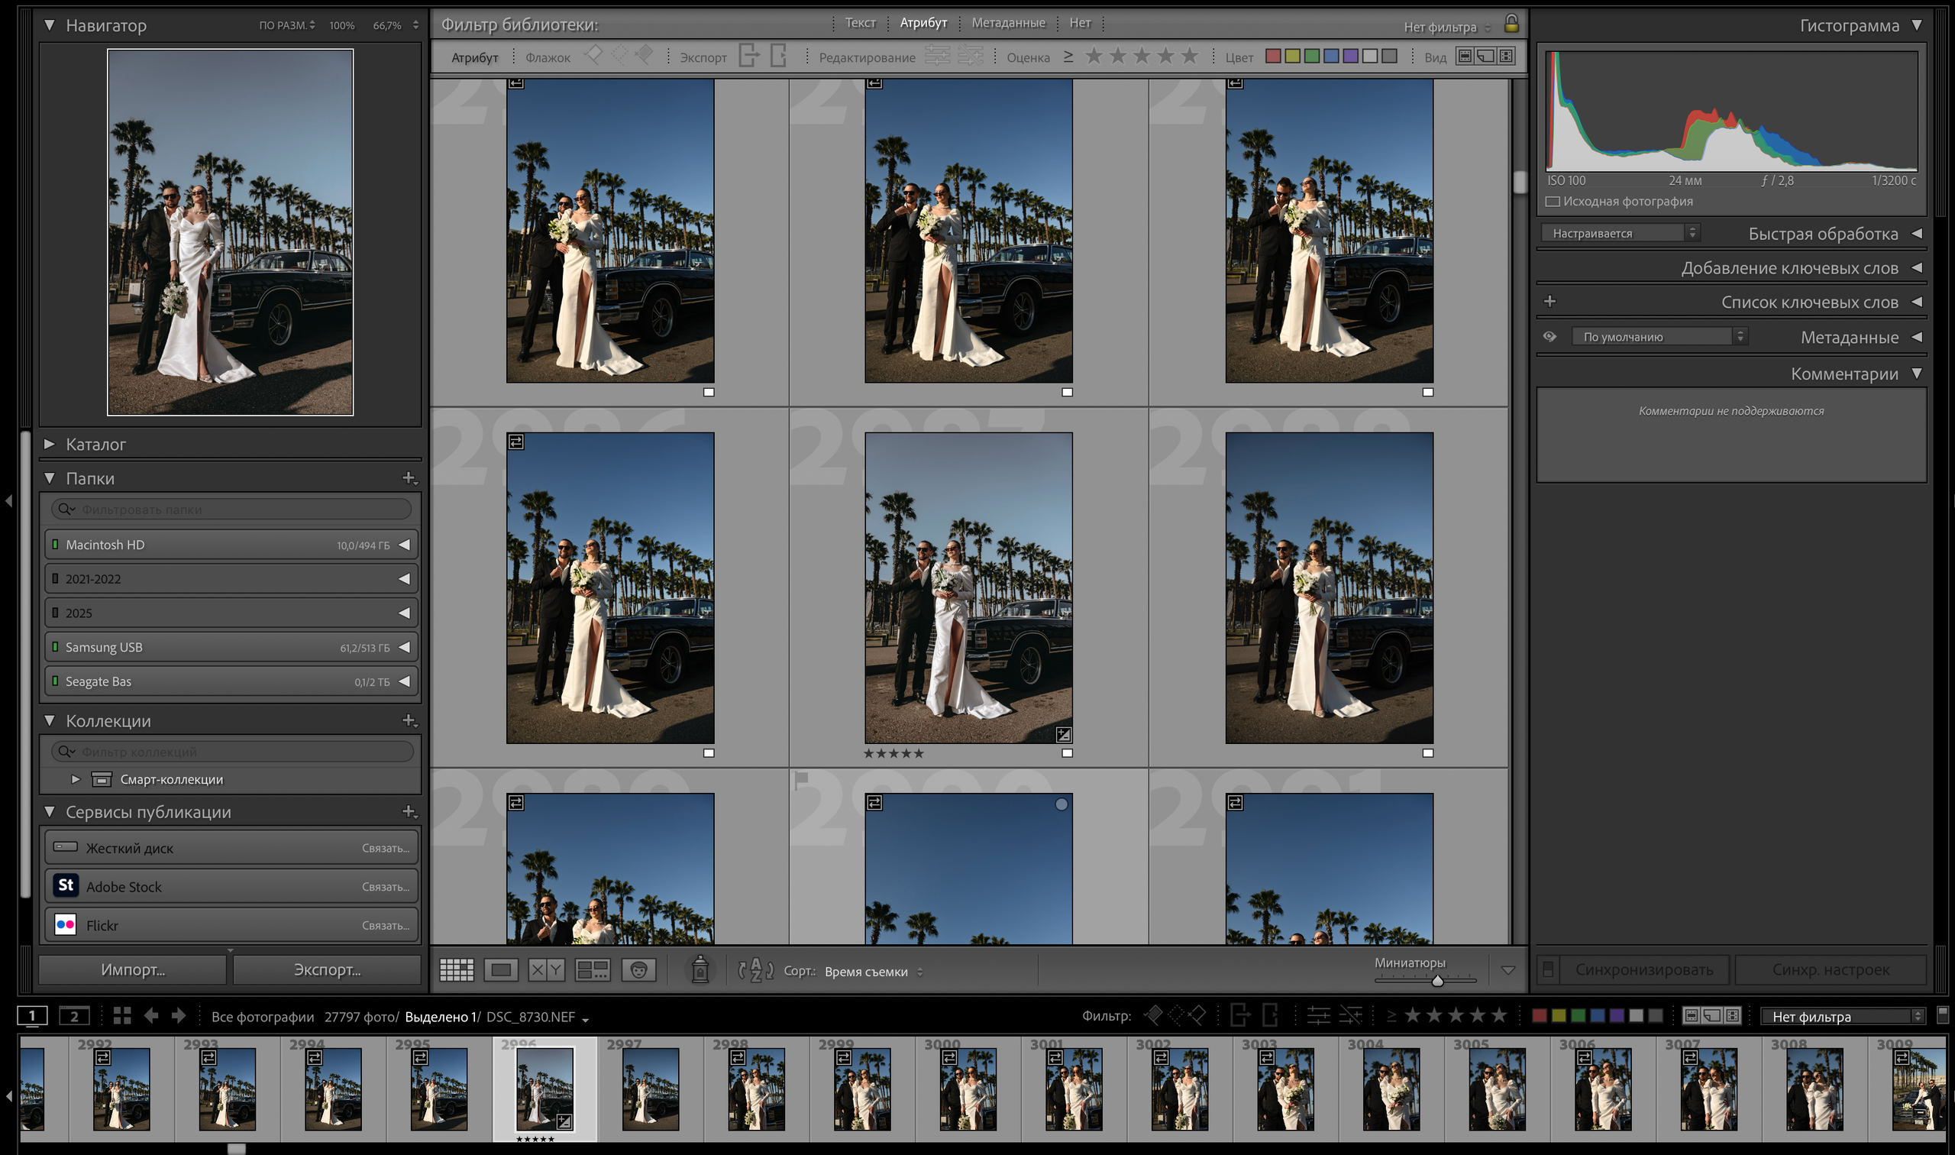This screenshot has width=1955, height=1155.
Task: Switch to Grid view icon
Action: point(456,970)
